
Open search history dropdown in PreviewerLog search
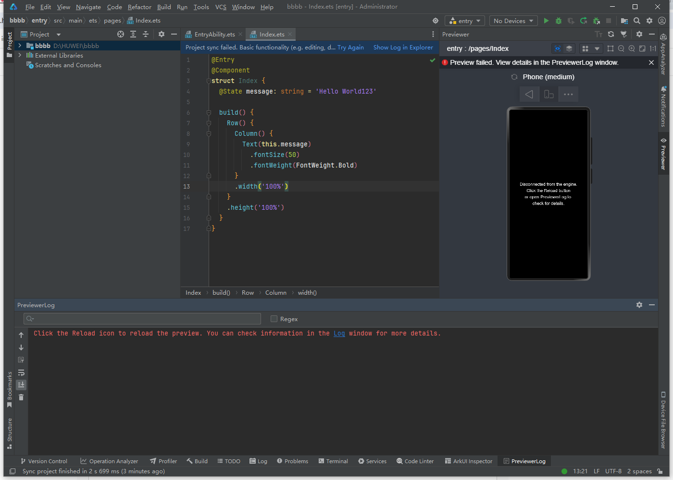point(30,319)
